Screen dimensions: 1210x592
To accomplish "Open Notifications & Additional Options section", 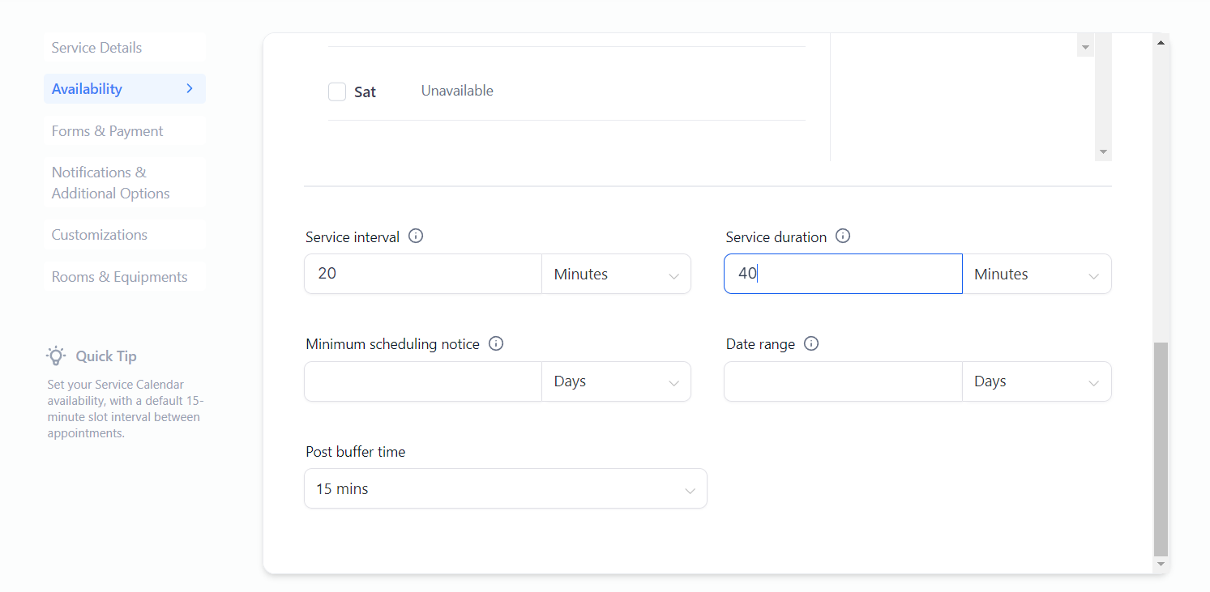I will (110, 183).
